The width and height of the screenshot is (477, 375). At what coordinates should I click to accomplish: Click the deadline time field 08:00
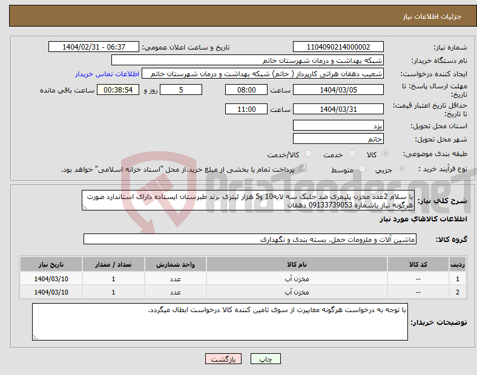246,90
